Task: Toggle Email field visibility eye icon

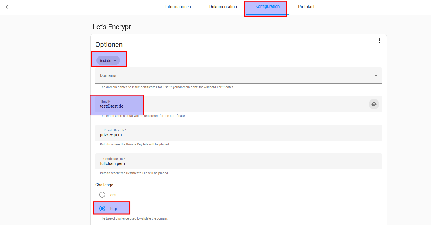Action: click(x=374, y=104)
